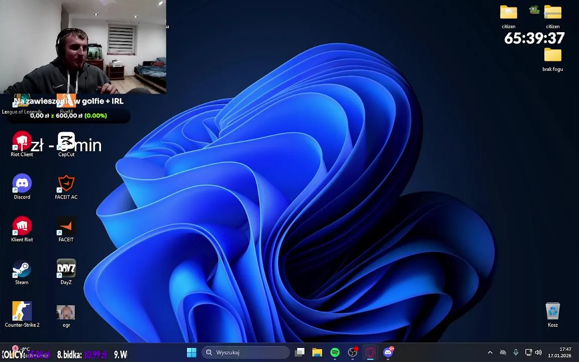Switch to Spotify in the taskbar
The image size is (579, 362).
pyautogui.click(x=335, y=352)
